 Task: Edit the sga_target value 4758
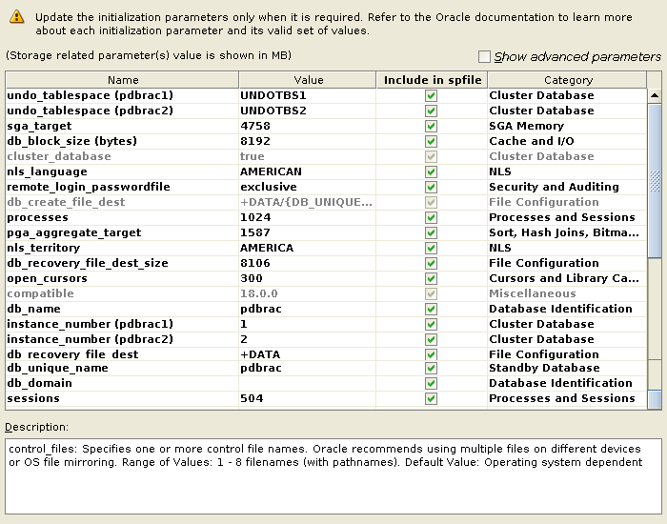[x=308, y=127]
